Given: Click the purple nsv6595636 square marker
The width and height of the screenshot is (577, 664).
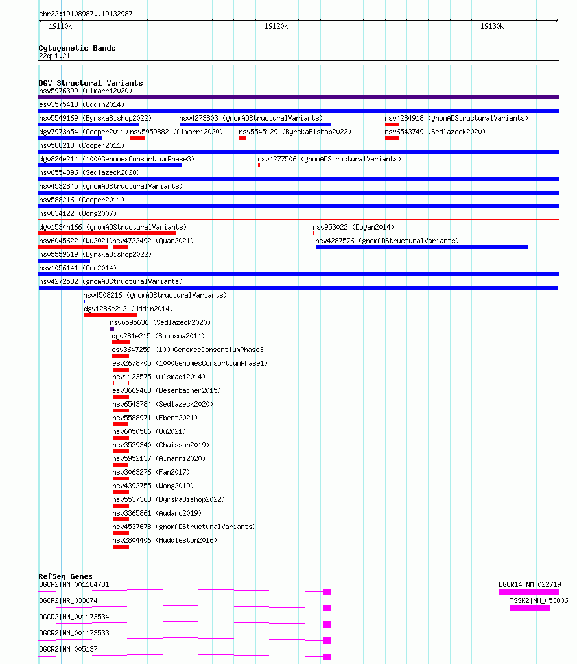Looking at the screenshot, I should click(112, 329).
